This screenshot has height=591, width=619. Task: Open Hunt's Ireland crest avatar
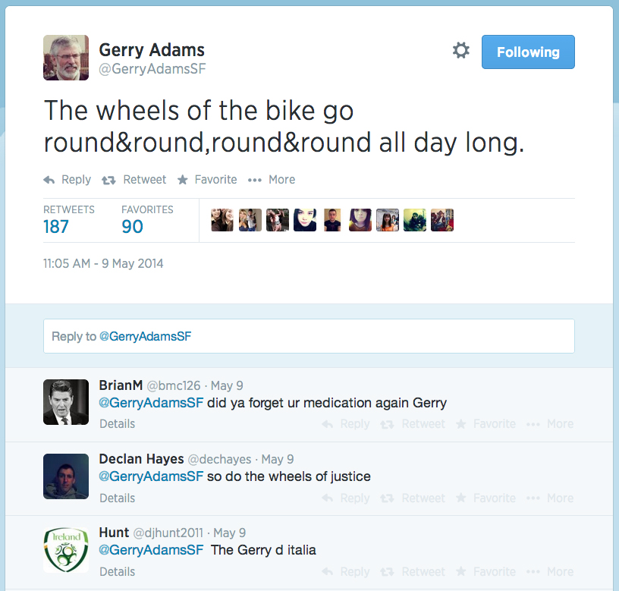click(66, 550)
